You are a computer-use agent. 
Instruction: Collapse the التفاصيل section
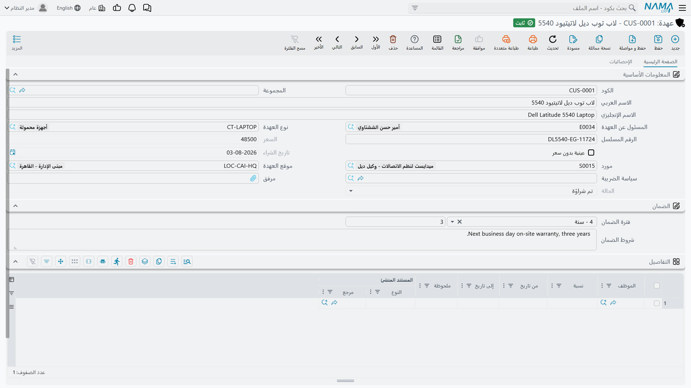click(15, 262)
